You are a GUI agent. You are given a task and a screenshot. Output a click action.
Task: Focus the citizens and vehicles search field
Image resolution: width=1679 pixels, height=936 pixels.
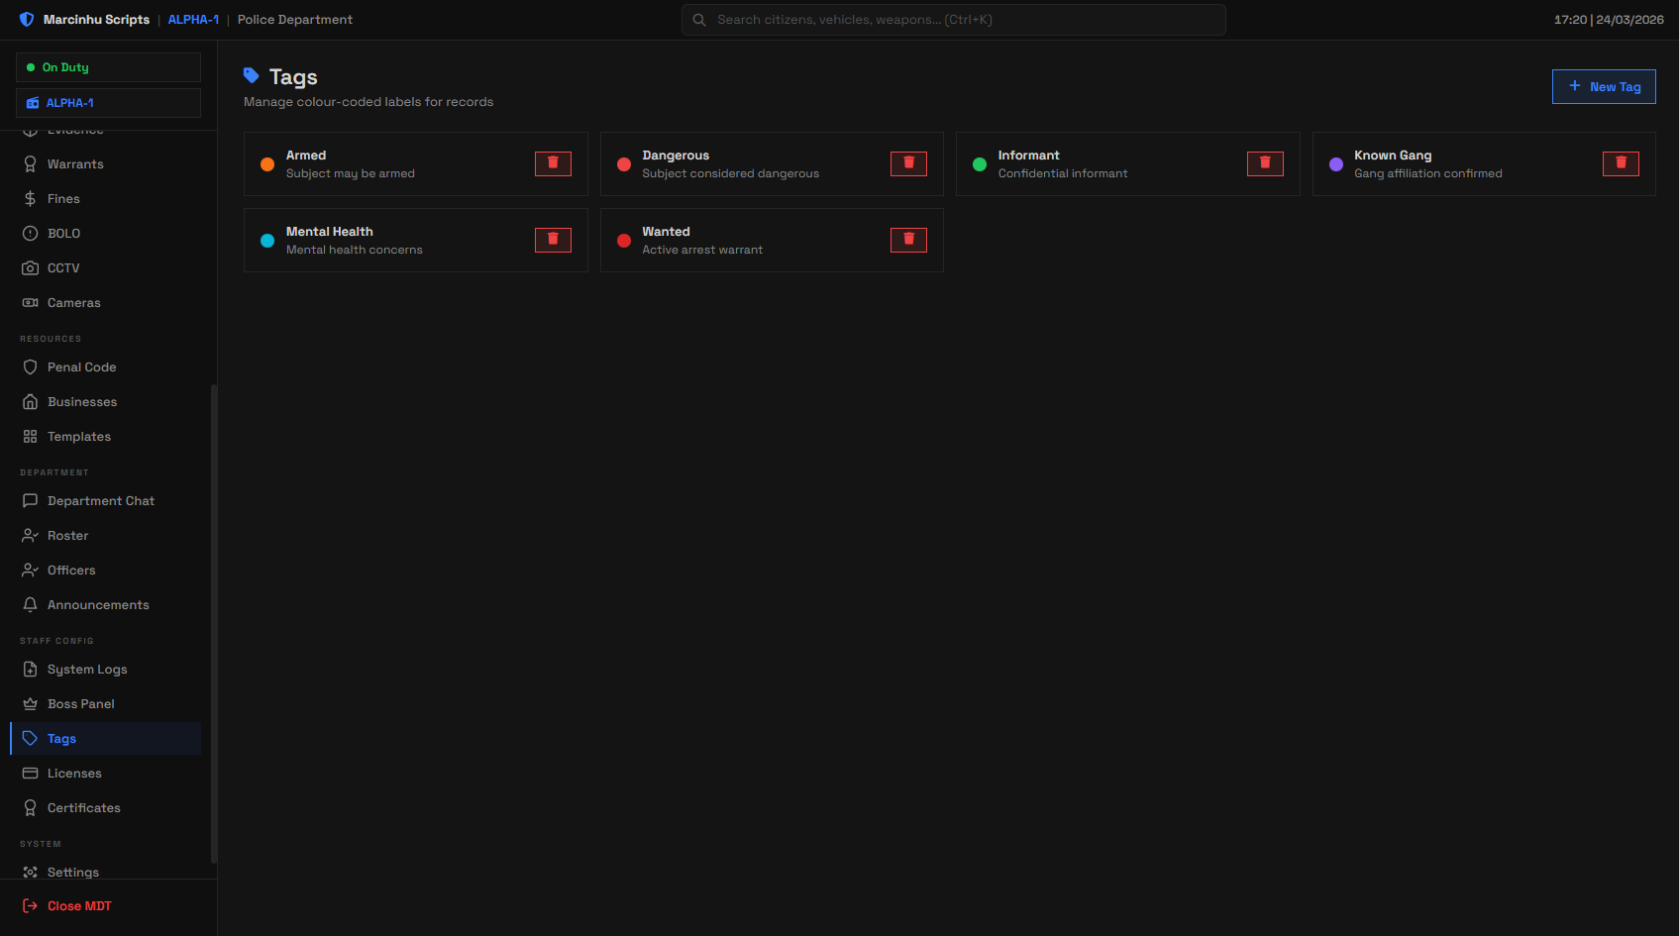click(954, 20)
